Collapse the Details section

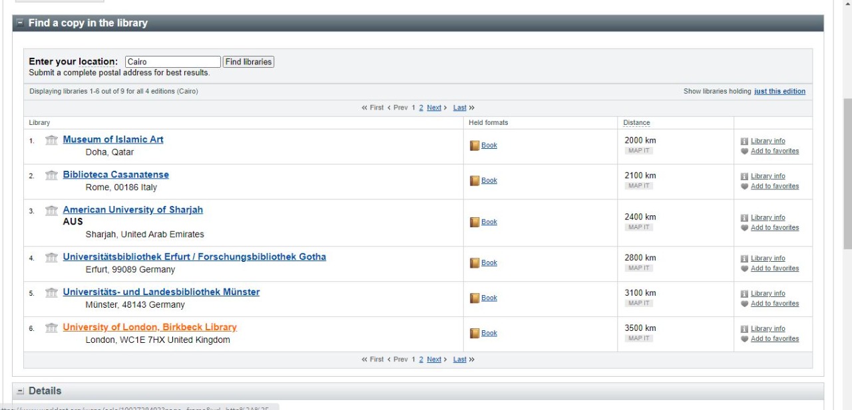pyautogui.click(x=20, y=391)
